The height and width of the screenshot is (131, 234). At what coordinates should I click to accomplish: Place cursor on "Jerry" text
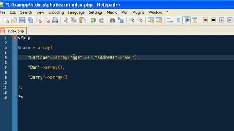pyautogui.click(x=37, y=78)
